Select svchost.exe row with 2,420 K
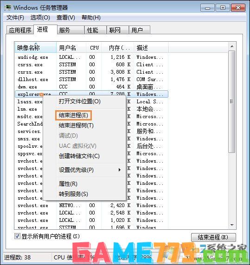 (x=91, y=206)
